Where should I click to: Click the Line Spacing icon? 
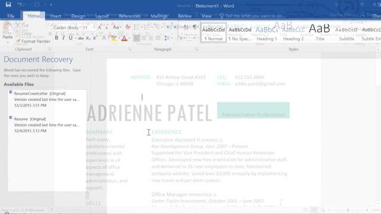point(167,38)
